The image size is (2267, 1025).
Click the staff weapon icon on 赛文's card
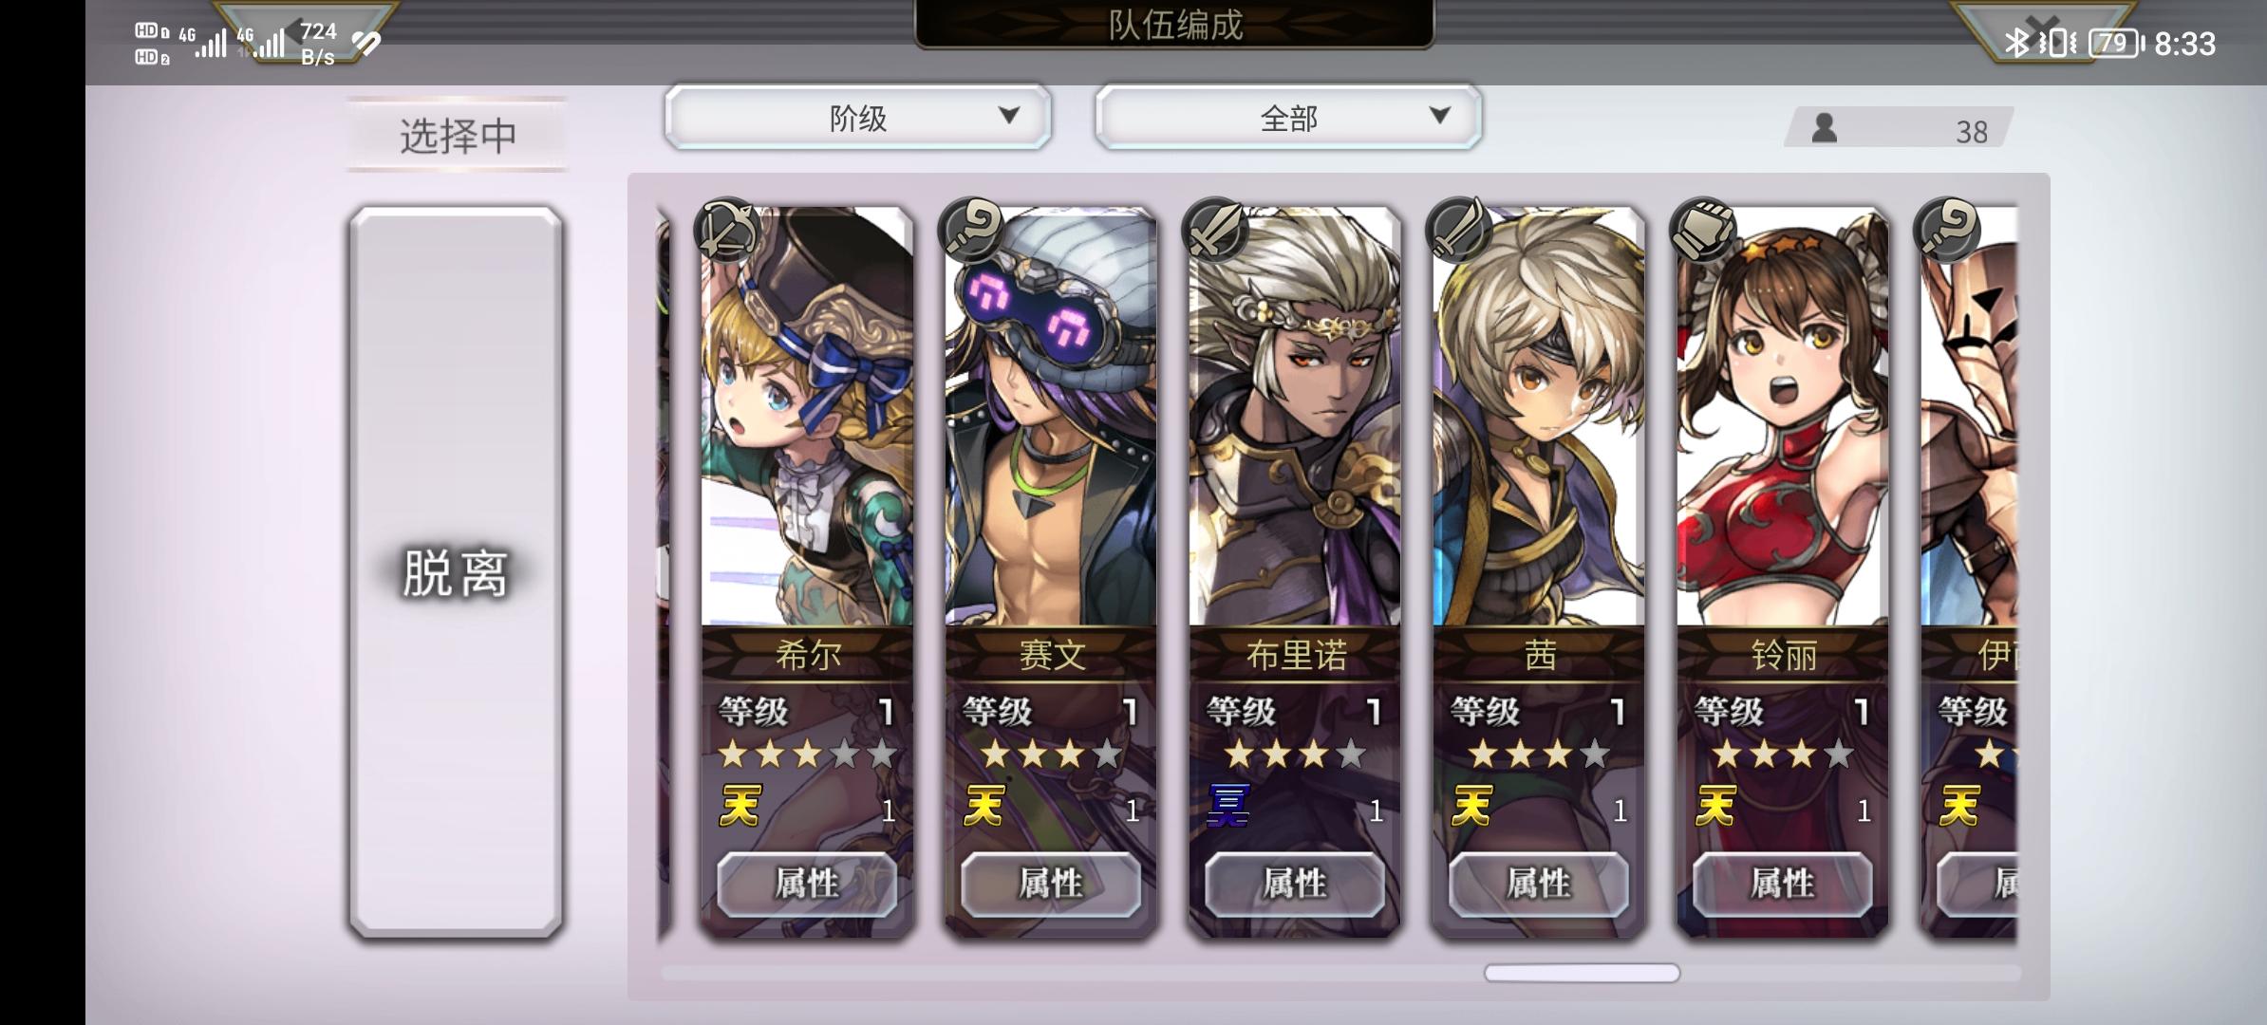(971, 229)
